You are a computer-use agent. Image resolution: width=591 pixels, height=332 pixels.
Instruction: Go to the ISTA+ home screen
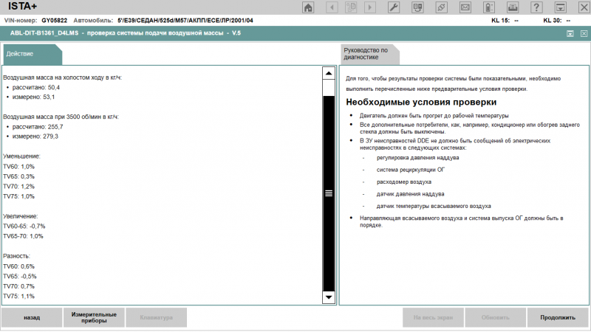point(308,7)
